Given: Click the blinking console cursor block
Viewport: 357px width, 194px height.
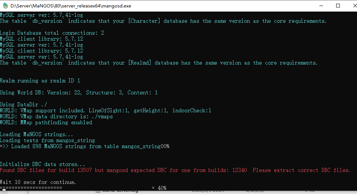Looking at the screenshot, I should point(4,190).
